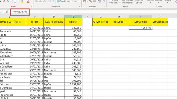The image size is (177, 99).
Task: Apply cell borders button
Action: click(x=15, y=1)
